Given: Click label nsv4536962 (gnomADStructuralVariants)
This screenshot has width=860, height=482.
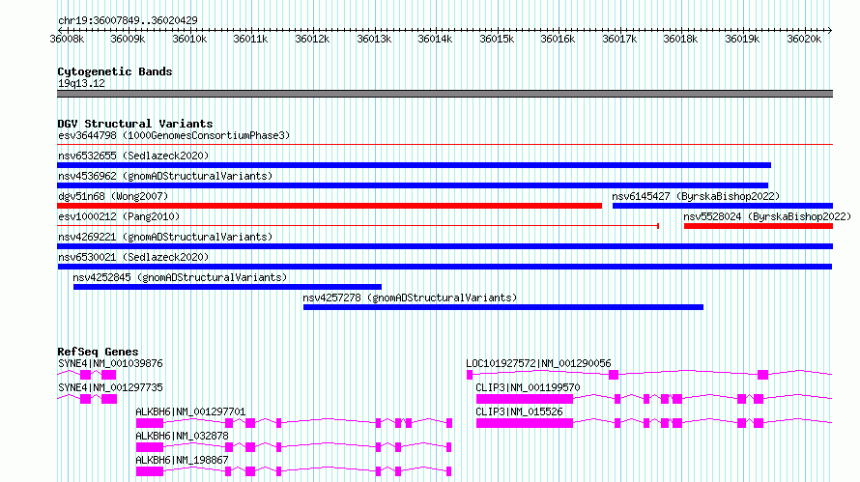Looking at the screenshot, I should [165, 176].
